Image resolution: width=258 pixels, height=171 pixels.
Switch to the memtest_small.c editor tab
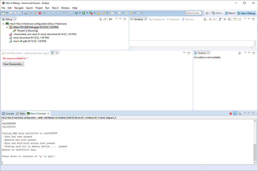point(12,53)
